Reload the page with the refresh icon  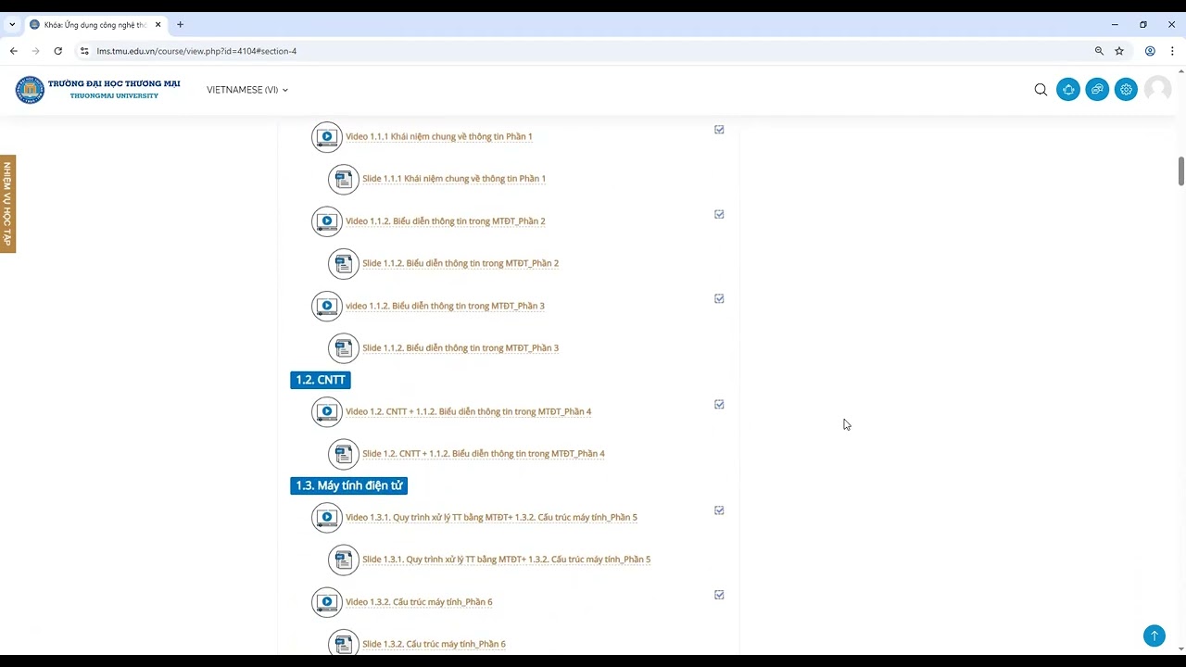click(x=57, y=51)
